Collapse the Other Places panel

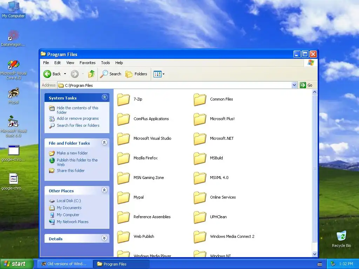pos(104,190)
